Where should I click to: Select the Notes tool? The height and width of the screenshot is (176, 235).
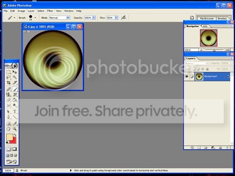pos(9,124)
